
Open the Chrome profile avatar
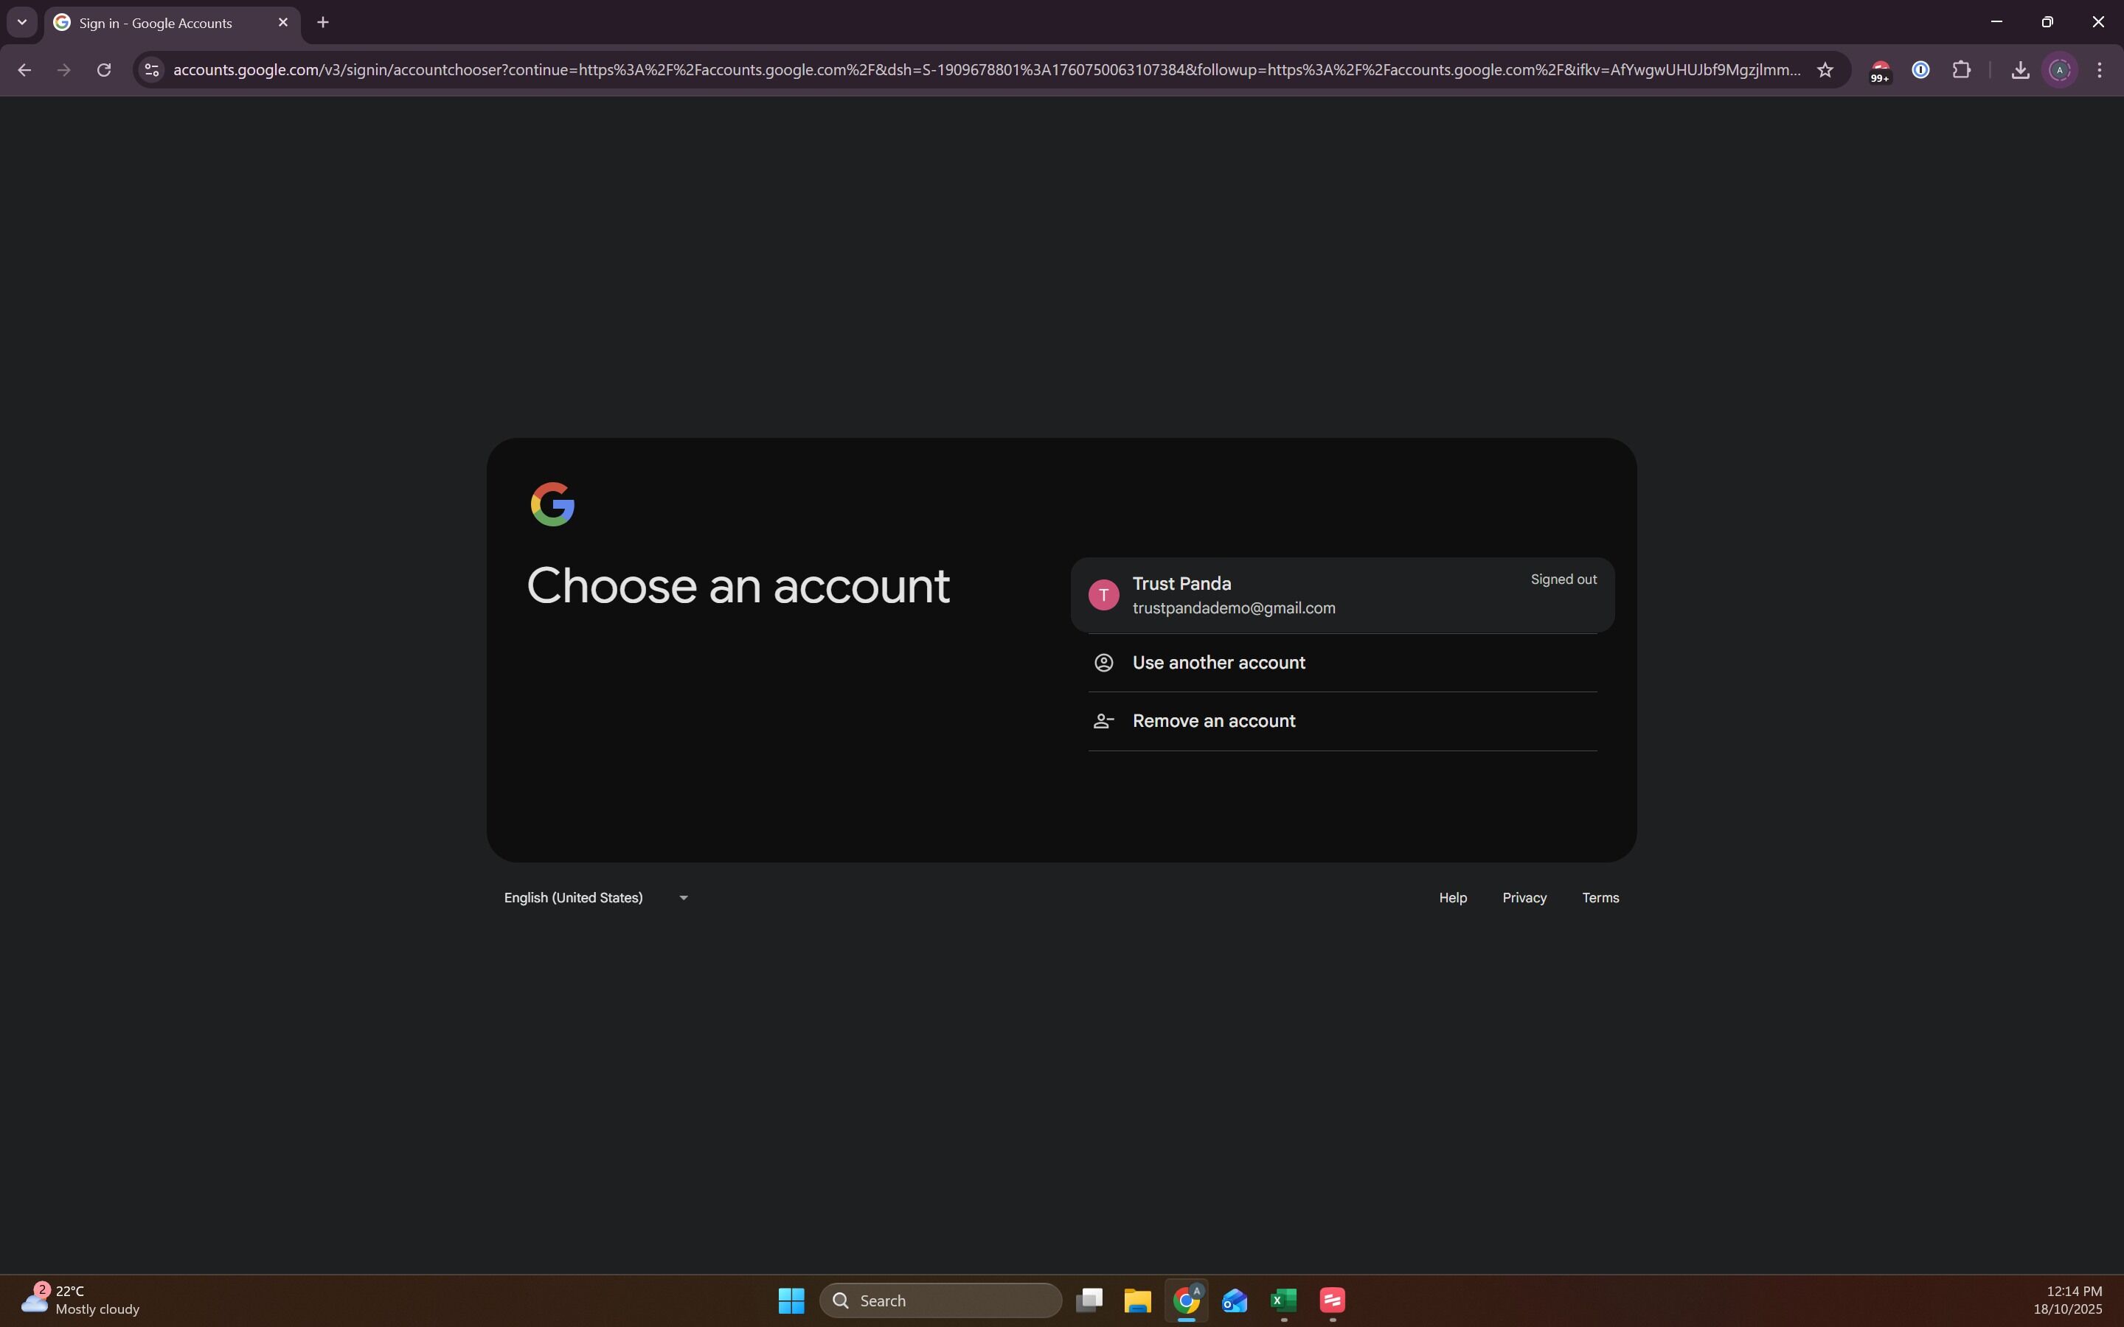coord(2060,70)
